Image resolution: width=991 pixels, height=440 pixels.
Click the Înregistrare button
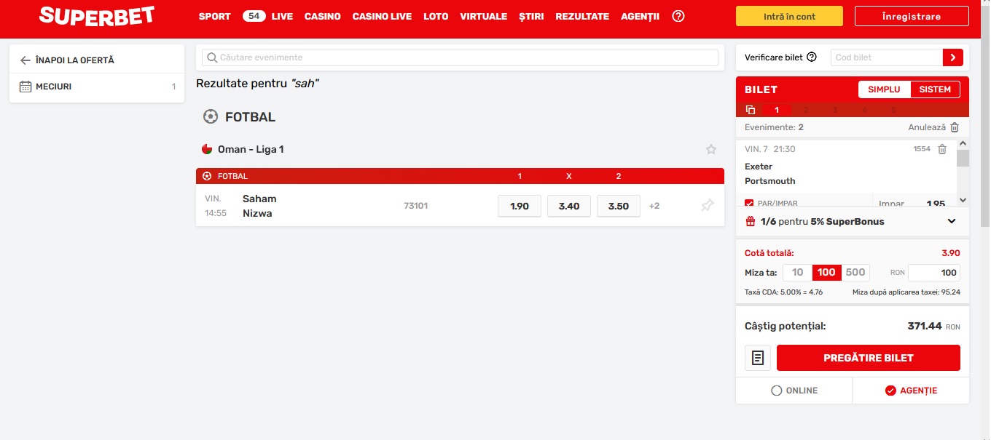[x=911, y=16]
